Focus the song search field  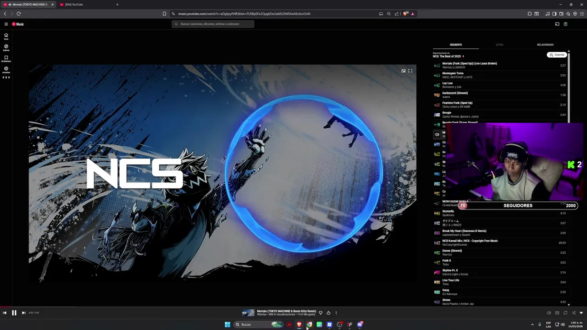213,24
